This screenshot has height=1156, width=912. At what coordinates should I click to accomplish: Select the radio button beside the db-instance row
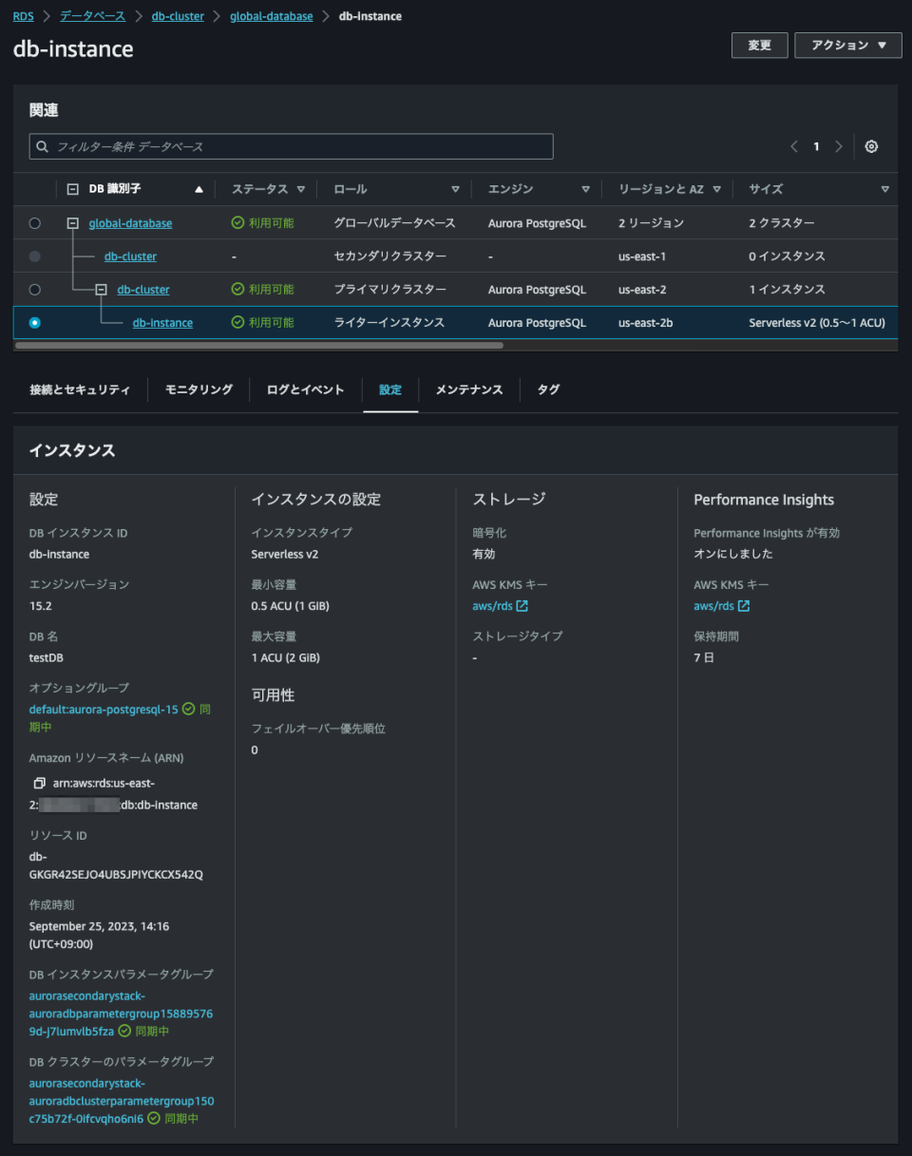click(34, 322)
